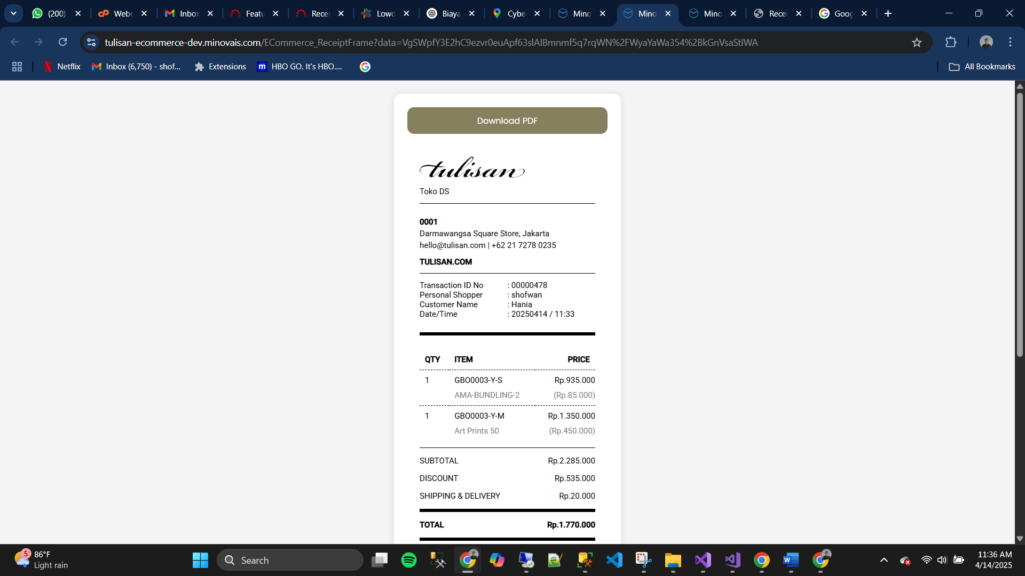1025x576 pixels.
Task: Click the total Rp.1.770.000
Action: coord(571,525)
